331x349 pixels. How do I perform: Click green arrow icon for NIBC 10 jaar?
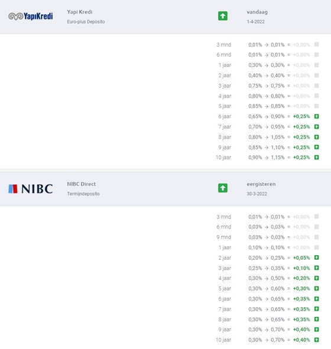click(x=317, y=340)
